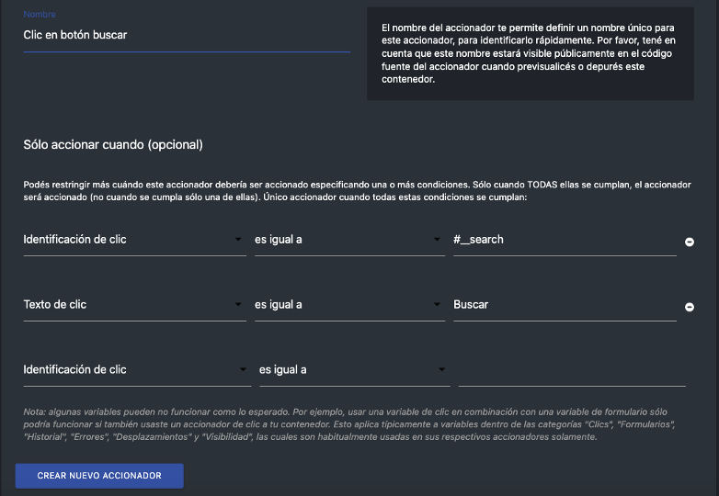Open 'es igual a' comparison in '#__search' row
This screenshot has width=719, height=496.
pos(349,240)
